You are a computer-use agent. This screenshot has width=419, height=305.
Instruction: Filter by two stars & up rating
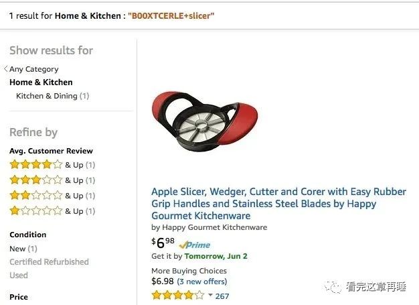[x=52, y=196]
